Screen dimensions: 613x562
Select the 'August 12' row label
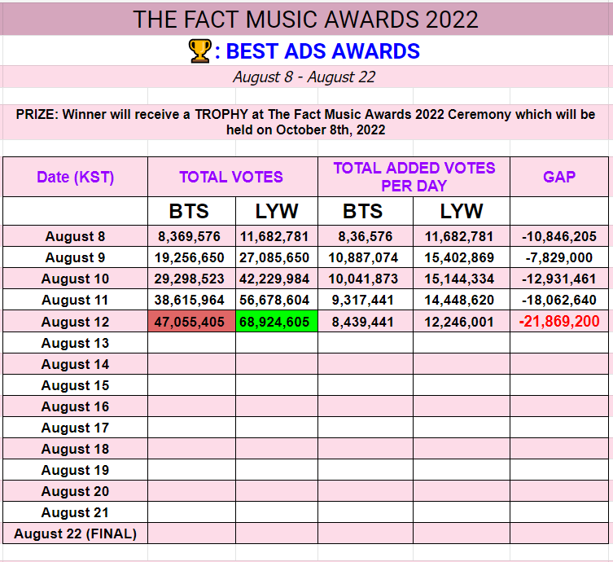(76, 322)
